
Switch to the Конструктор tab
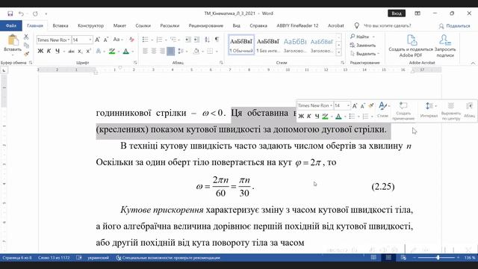coord(91,25)
